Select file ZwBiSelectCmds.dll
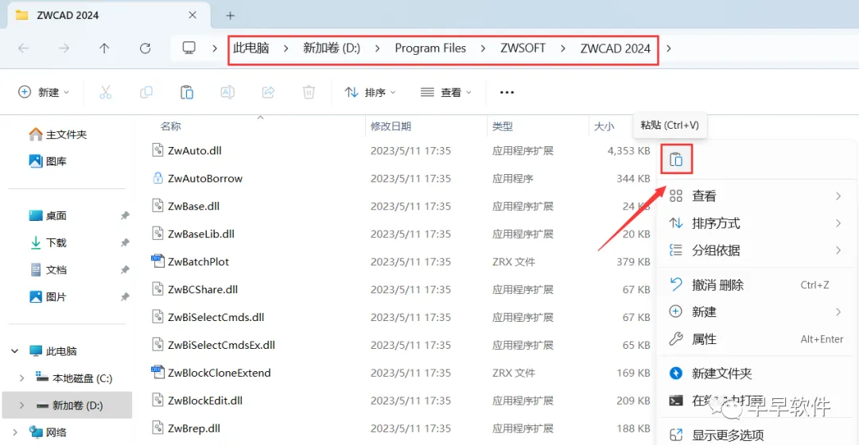 [216, 318]
